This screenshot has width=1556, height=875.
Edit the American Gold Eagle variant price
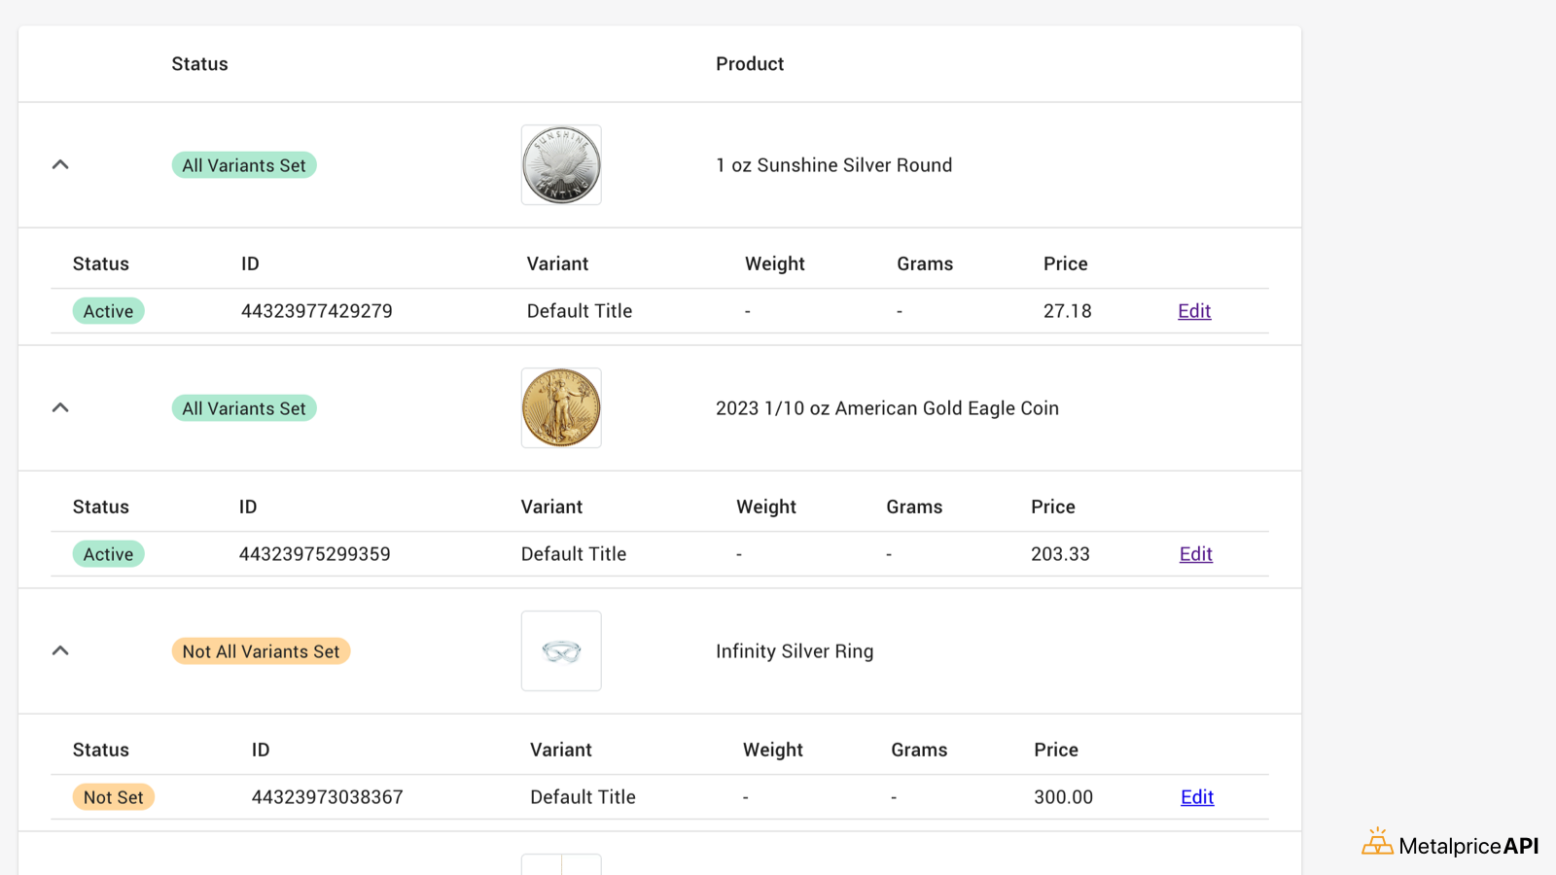[x=1195, y=553]
